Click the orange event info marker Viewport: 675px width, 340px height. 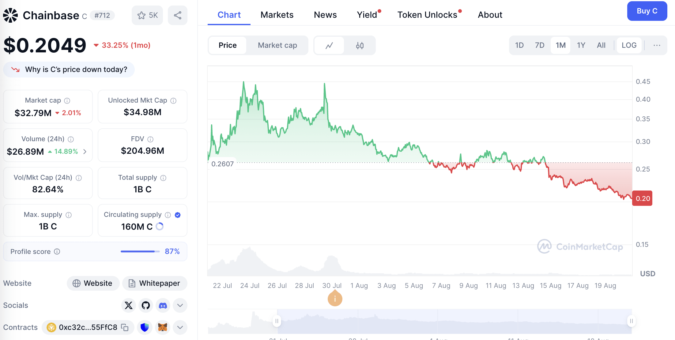(335, 299)
